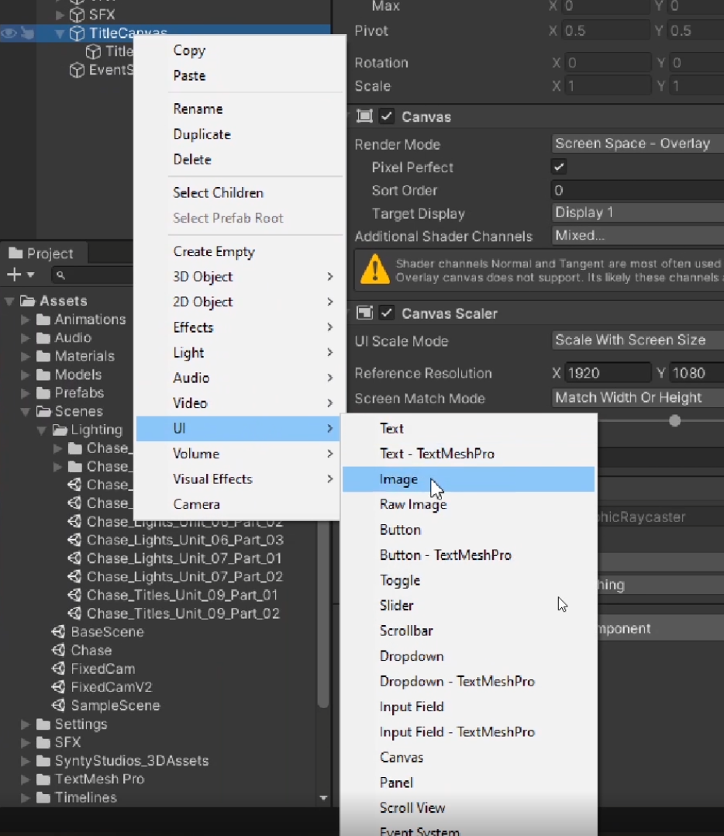The height and width of the screenshot is (836, 724).
Task: Disable the Canvas component checkbox
Action: 386,116
